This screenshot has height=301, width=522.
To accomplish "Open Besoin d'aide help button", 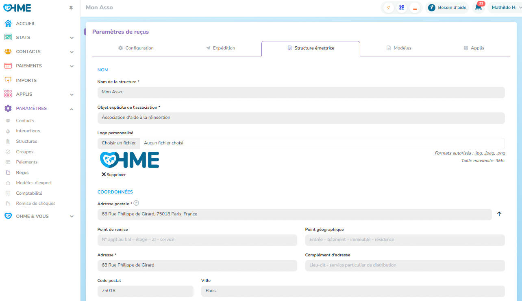I will (448, 8).
